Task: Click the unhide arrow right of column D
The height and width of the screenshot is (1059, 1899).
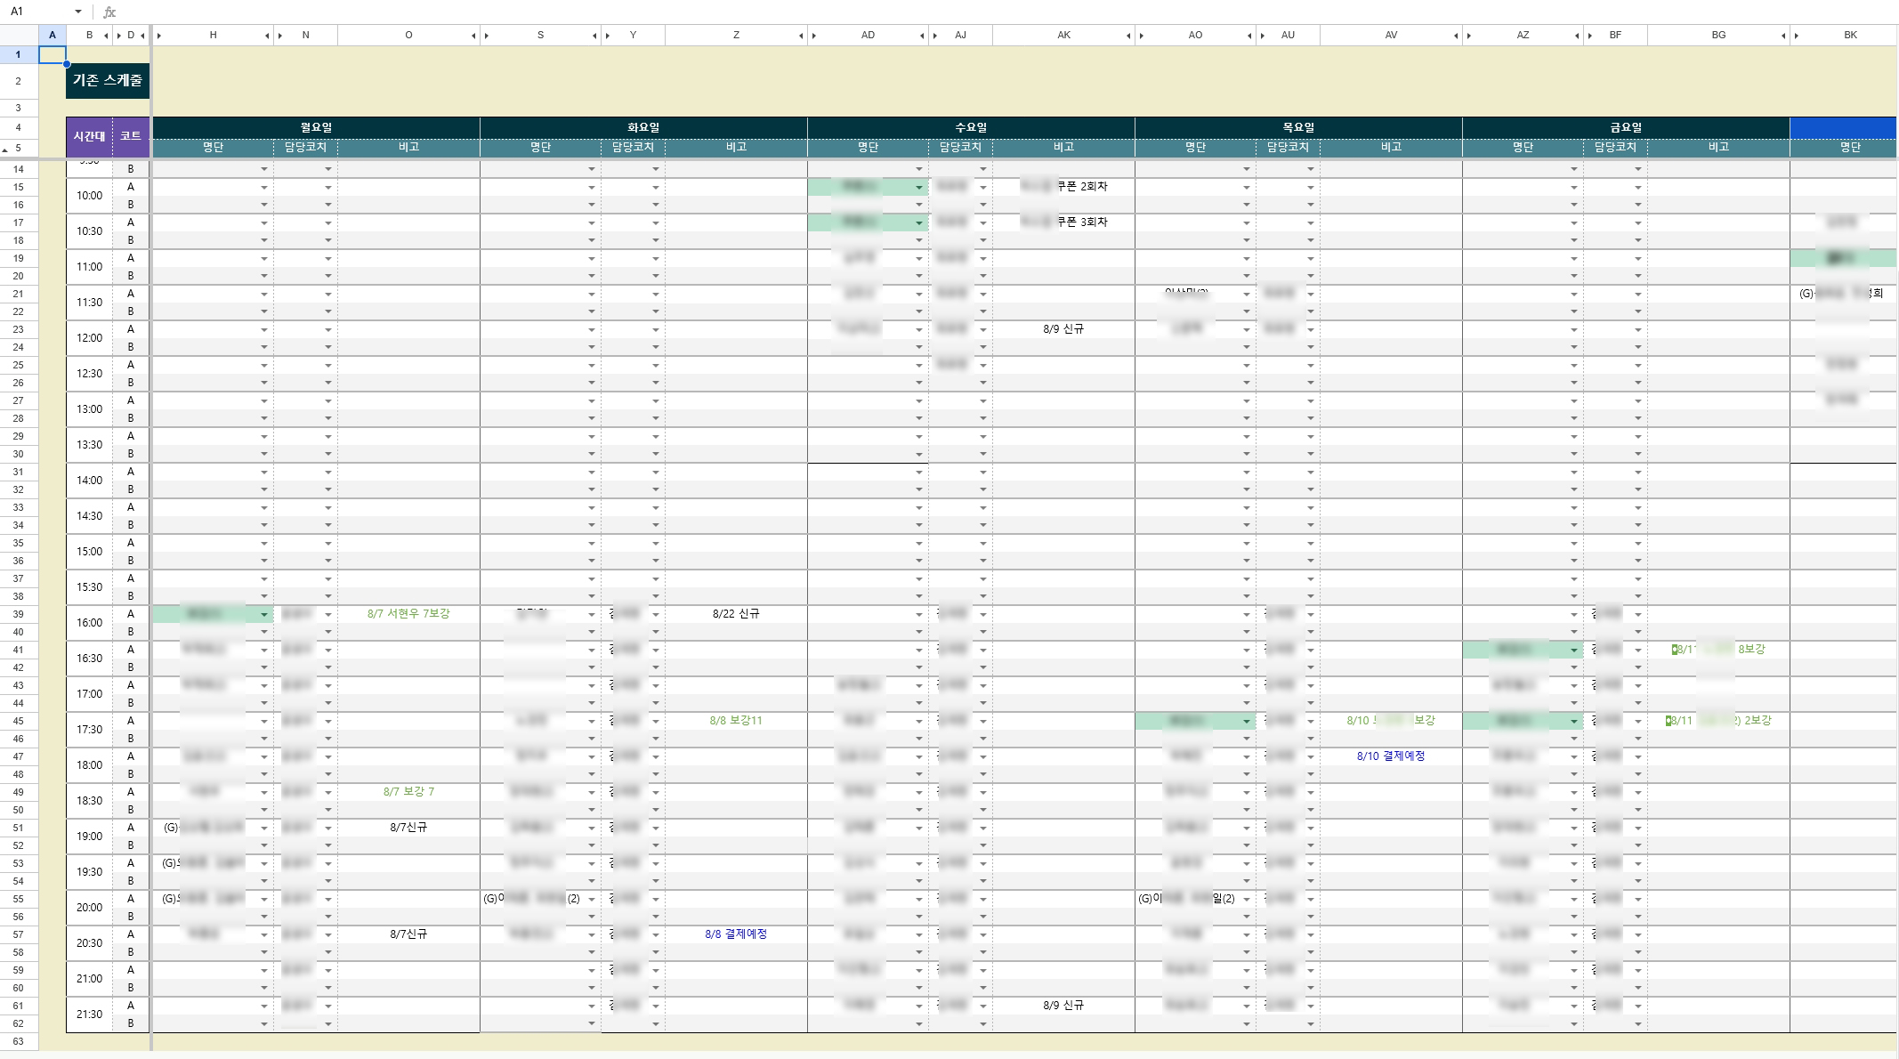Action: pyautogui.click(x=142, y=36)
